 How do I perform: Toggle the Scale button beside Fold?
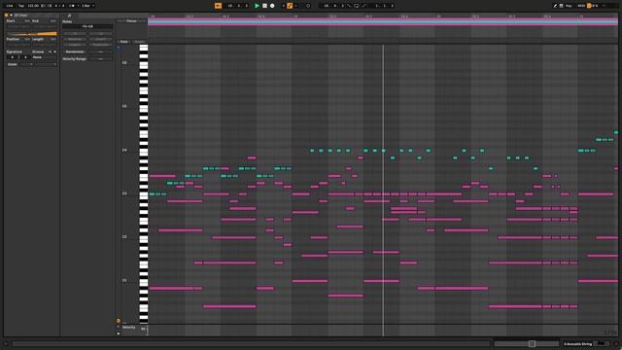point(139,42)
